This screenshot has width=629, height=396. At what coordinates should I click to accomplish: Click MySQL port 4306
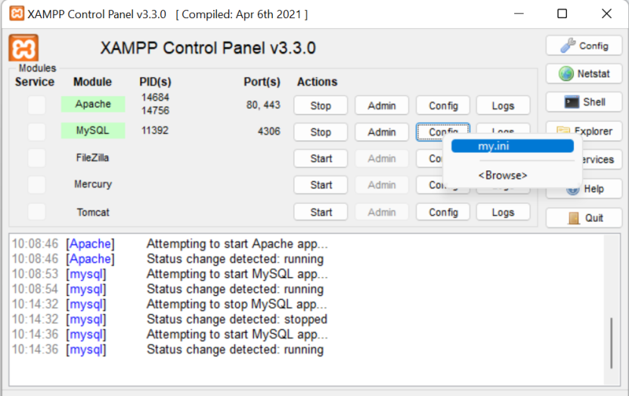pos(269,131)
